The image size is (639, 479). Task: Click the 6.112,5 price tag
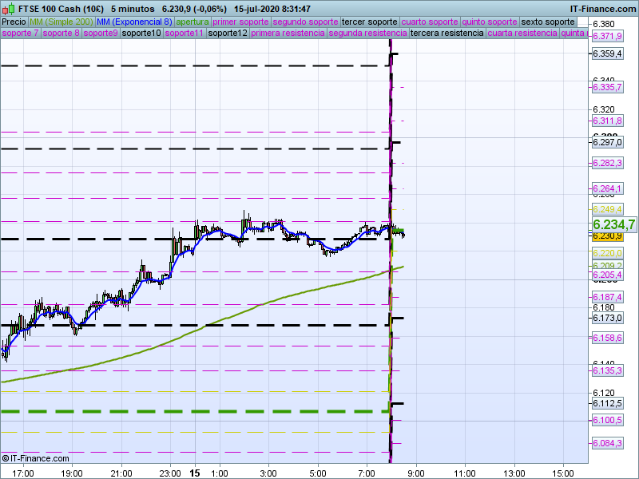607,403
